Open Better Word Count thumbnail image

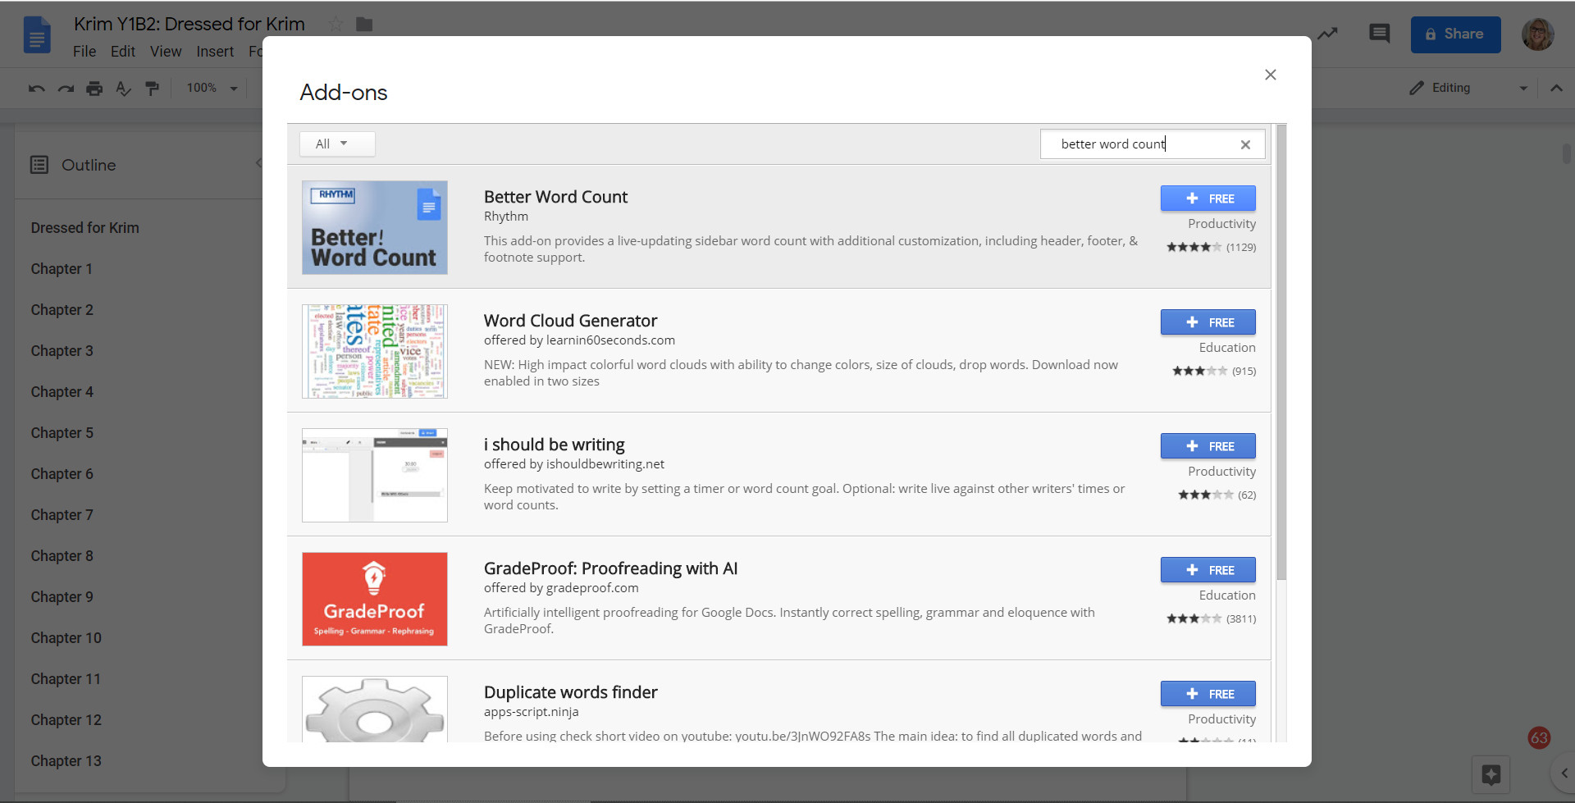pyautogui.click(x=375, y=227)
